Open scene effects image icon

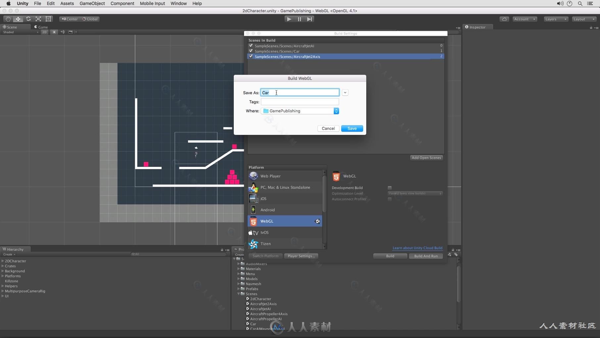coord(71,32)
